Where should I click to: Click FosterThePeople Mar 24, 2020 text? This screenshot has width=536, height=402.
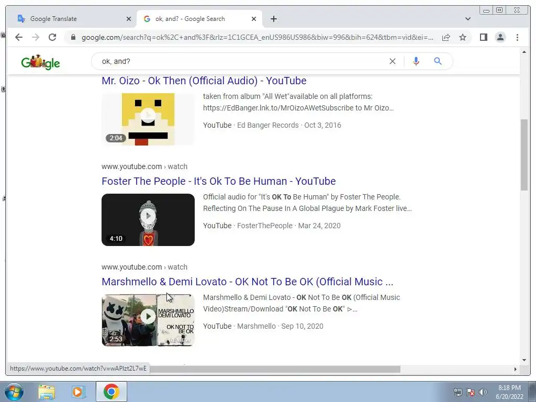pos(289,226)
